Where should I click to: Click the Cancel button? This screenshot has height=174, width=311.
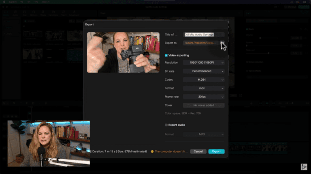click(x=198, y=151)
